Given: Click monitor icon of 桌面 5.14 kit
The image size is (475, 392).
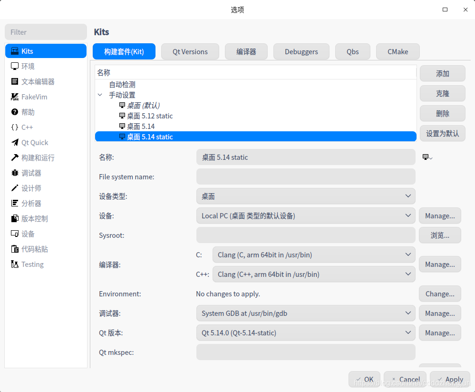Looking at the screenshot, I should point(122,126).
